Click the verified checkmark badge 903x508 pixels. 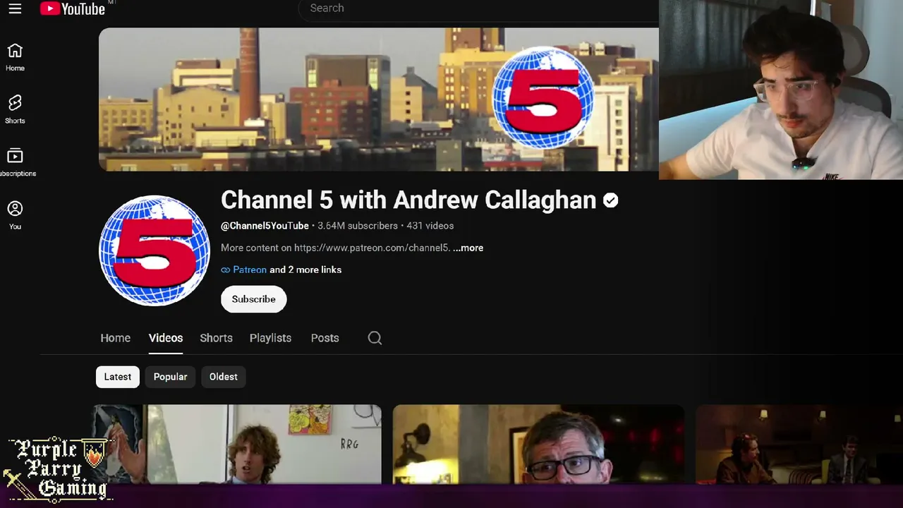point(611,200)
